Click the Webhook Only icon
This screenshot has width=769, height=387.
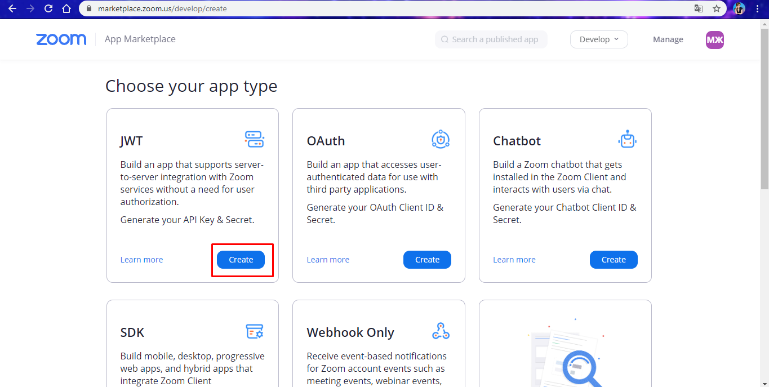pyautogui.click(x=441, y=331)
